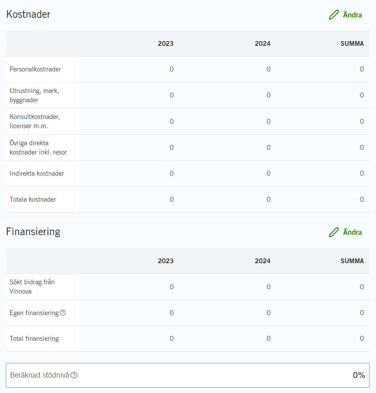
Task: Click the Kostnader section heading
Action: [x=28, y=14]
